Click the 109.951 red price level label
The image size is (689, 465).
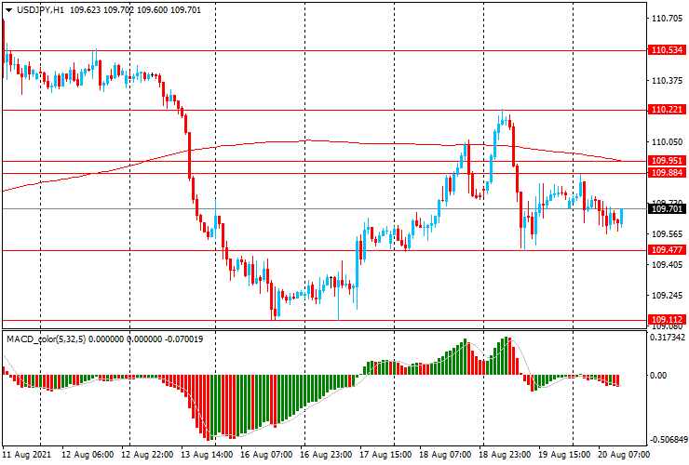click(x=667, y=160)
